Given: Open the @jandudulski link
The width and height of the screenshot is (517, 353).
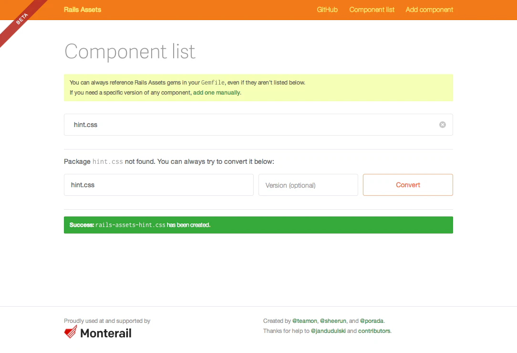Looking at the screenshot, I should tap(328, 331).
